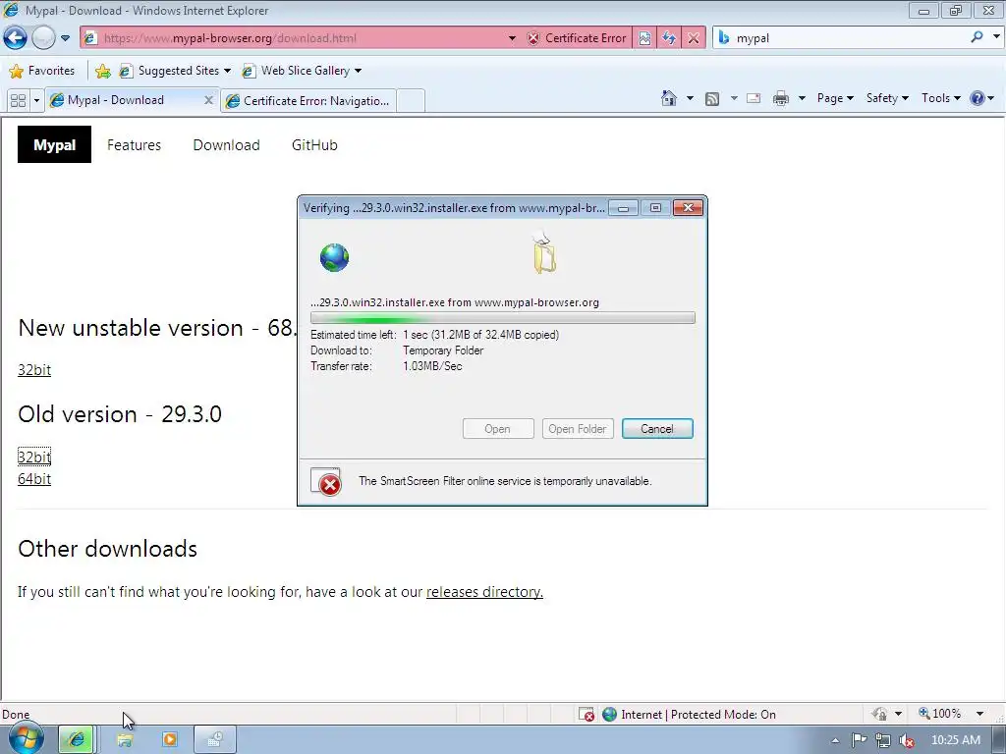Switch to the Certificate Error: Navigation tab
Image resolution: width=1006 pixels, height=754 pixels.
click(308, 101)
